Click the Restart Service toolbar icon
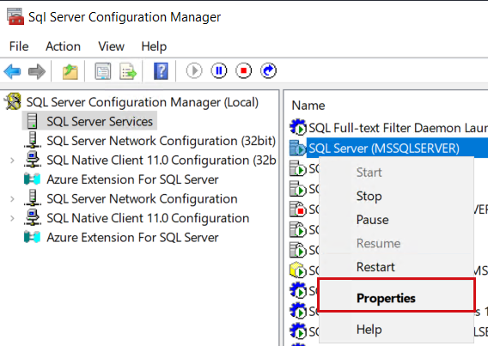 268,71
